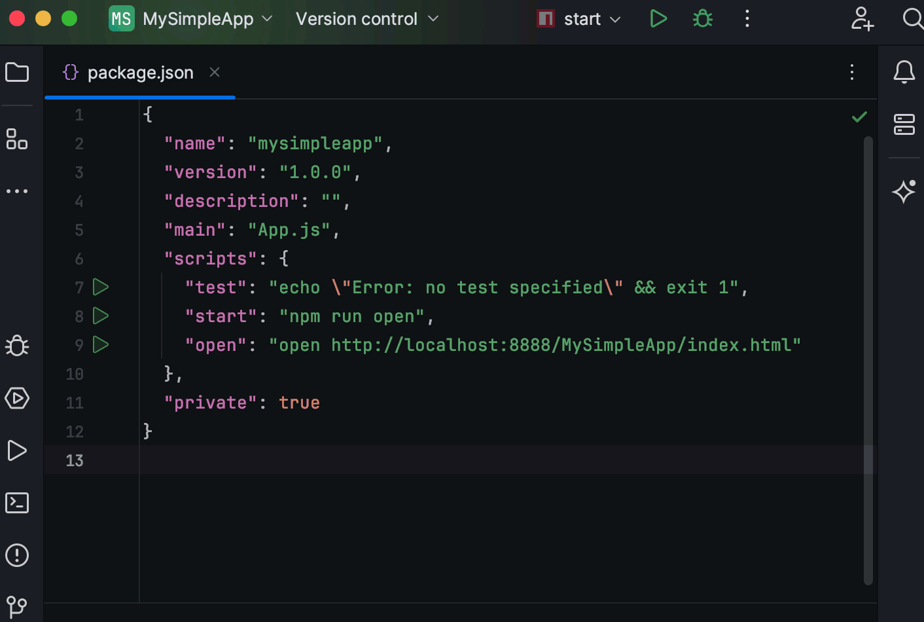Open the AI Assistant sparkle icon

(904, 191)
